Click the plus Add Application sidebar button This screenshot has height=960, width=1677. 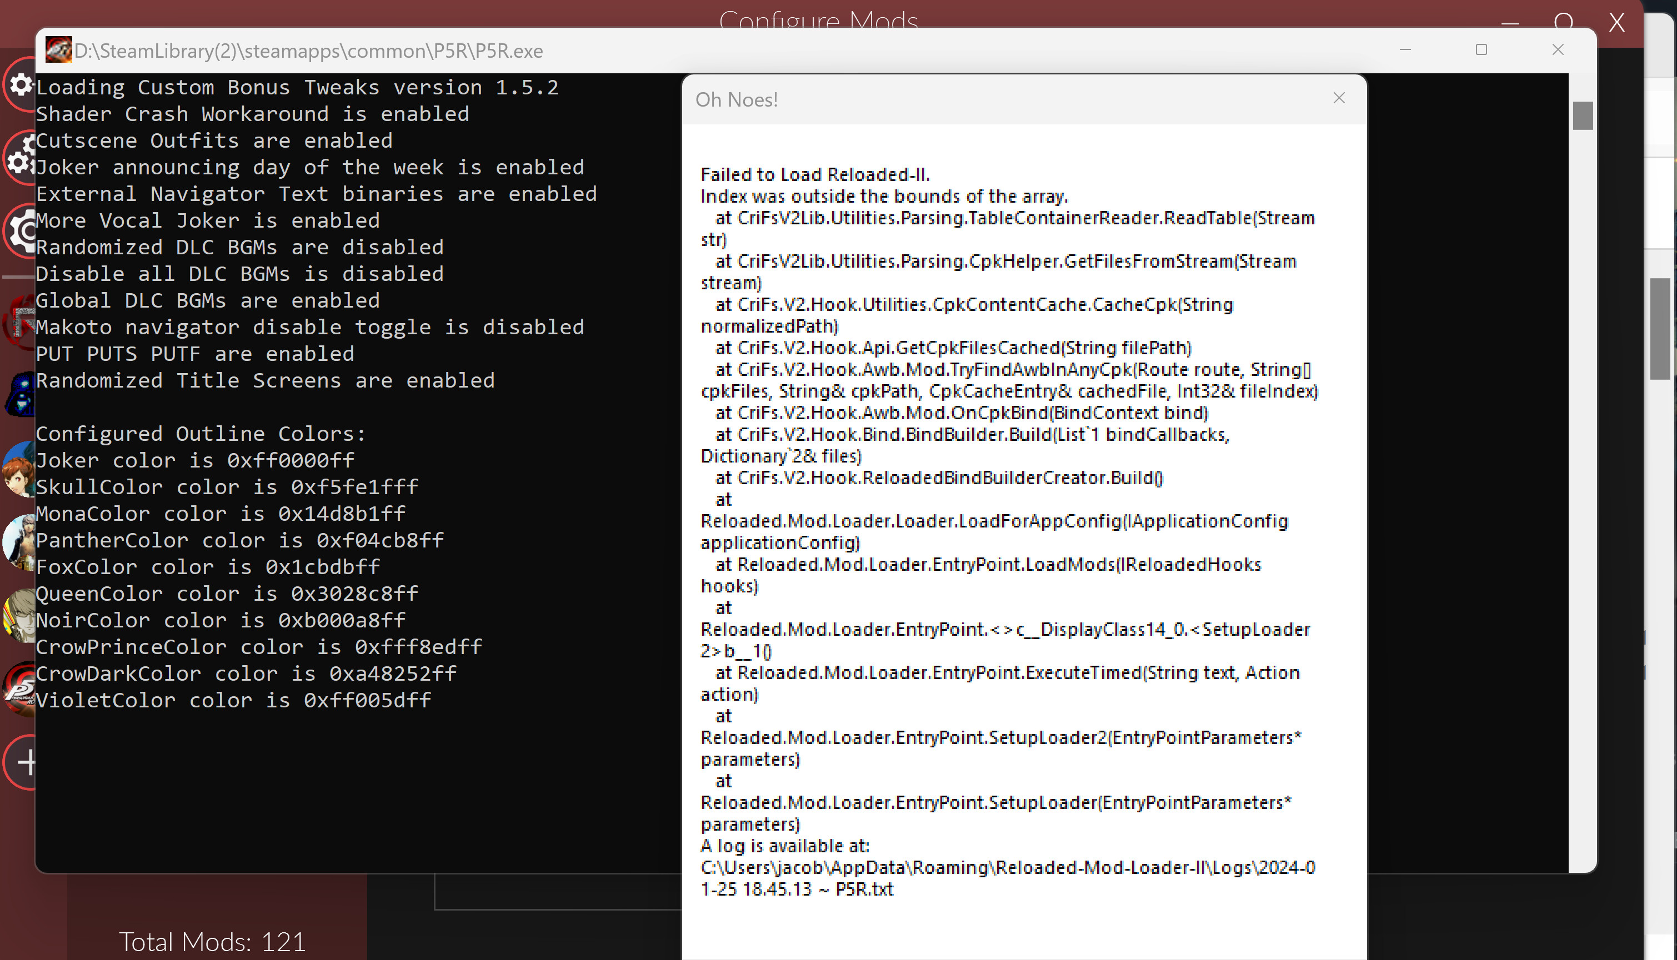[x=24, y=762]
